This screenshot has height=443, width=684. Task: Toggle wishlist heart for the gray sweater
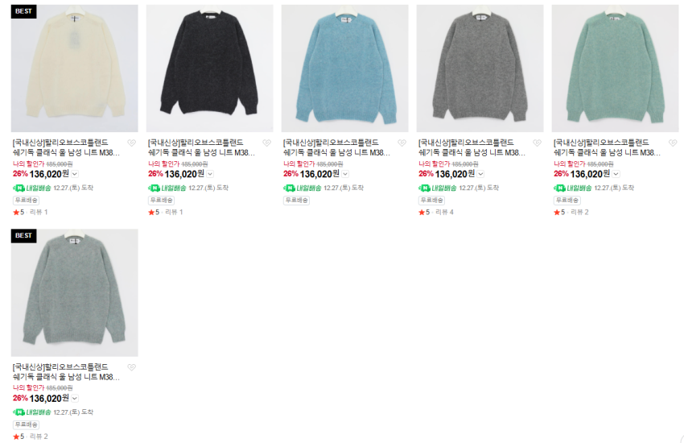[537, 143]
